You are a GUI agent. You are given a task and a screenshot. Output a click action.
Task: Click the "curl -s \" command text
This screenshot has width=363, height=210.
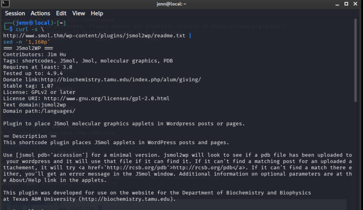[x=30, y=29]
